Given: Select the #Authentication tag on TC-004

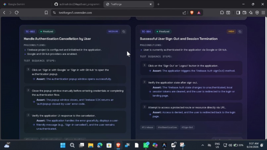Looking at the screenshot, I should click(167, 128).
